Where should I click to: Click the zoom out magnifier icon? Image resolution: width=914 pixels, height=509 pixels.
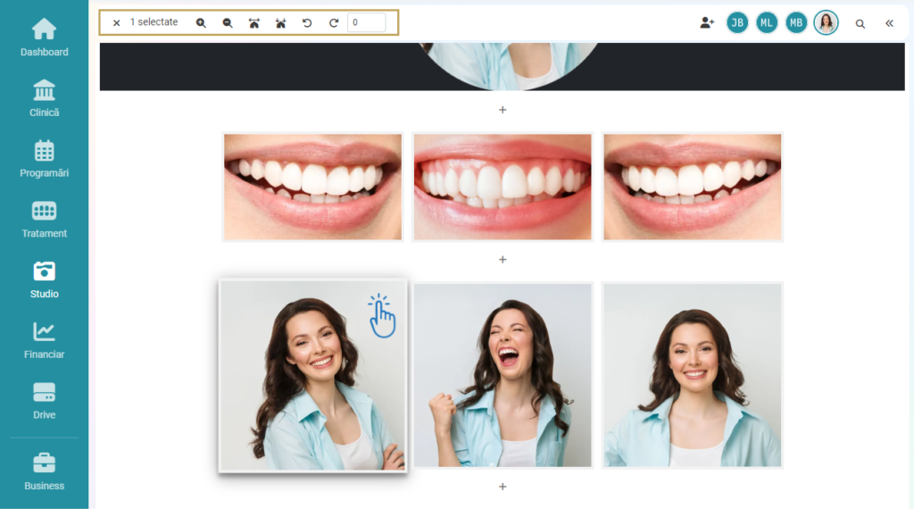[x=228, y=23]
